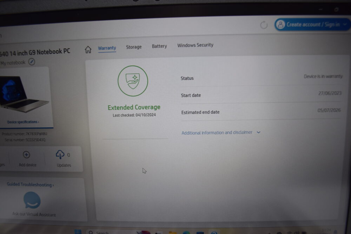Click Create account / Sign in button

coord(312,25)
